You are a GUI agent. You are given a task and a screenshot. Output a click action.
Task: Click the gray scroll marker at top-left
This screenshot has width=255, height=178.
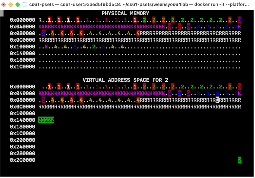(x=2, y=13)
